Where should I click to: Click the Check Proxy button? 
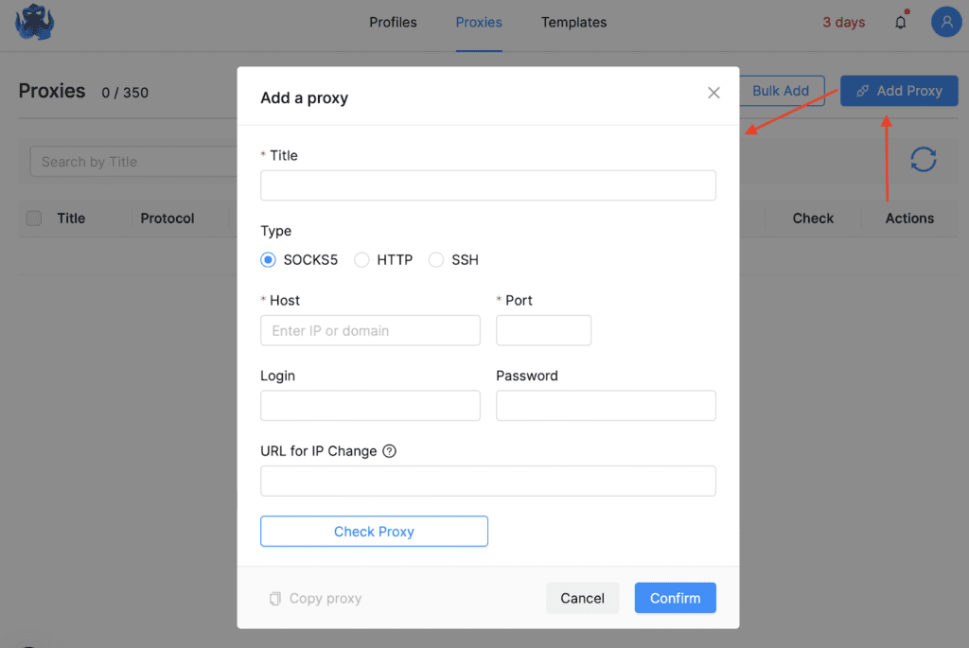[x=374, y=532]
